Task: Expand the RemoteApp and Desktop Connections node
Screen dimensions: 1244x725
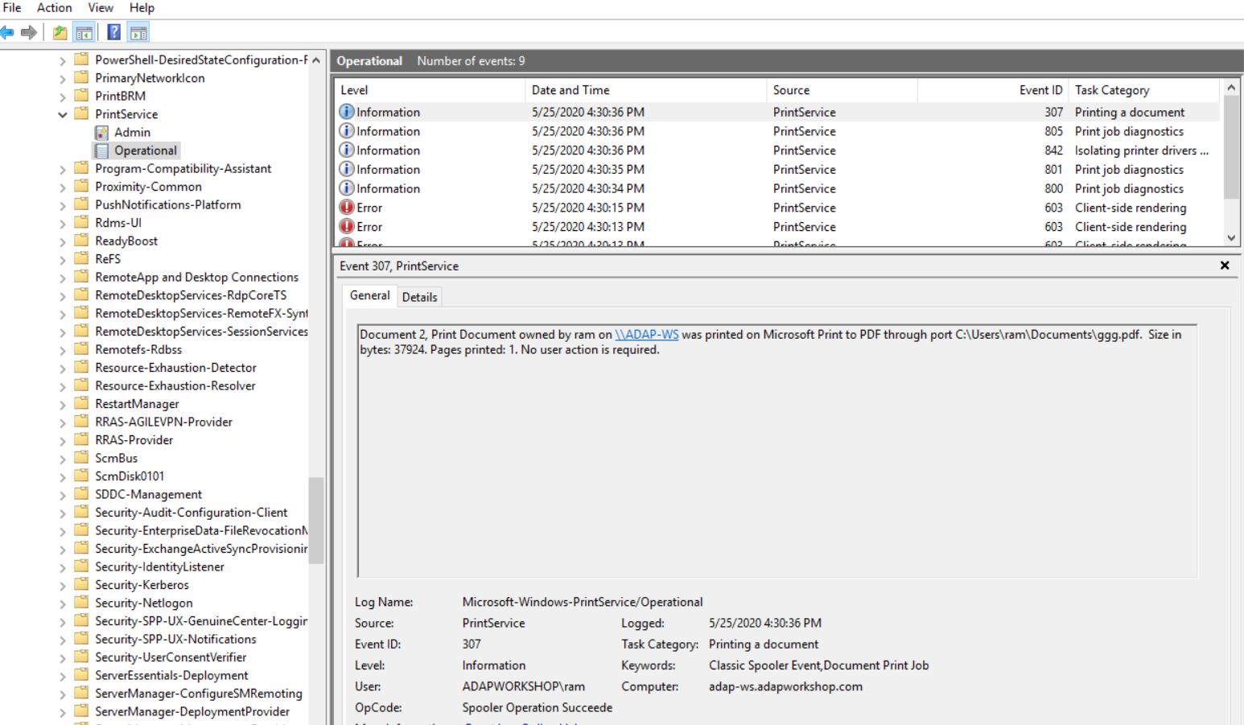Action: [x=62, y=277]
